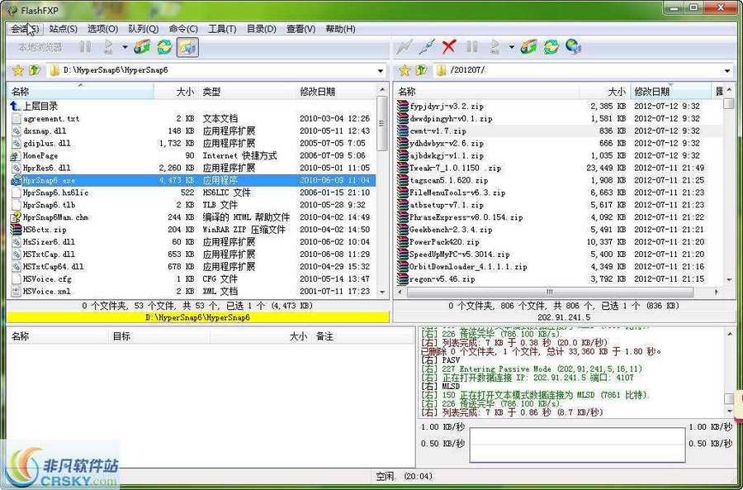Click the bookmark star beside /201207/ path
The height and width of the screenshot is (490, 743).
point(405,71)
